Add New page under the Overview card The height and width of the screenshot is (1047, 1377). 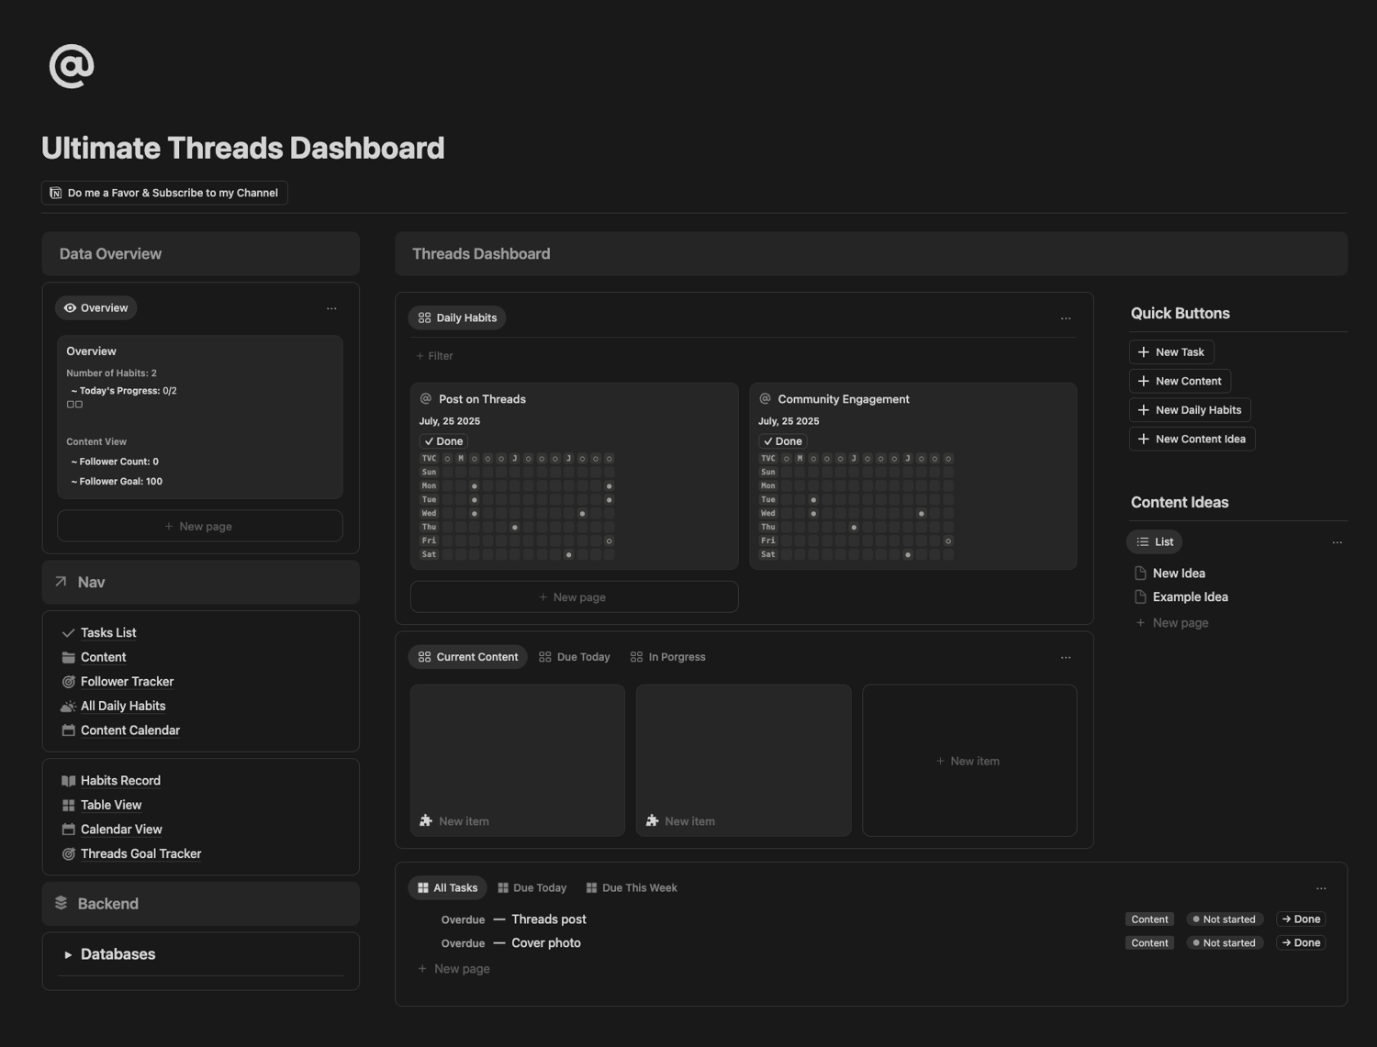click(200, 527)
